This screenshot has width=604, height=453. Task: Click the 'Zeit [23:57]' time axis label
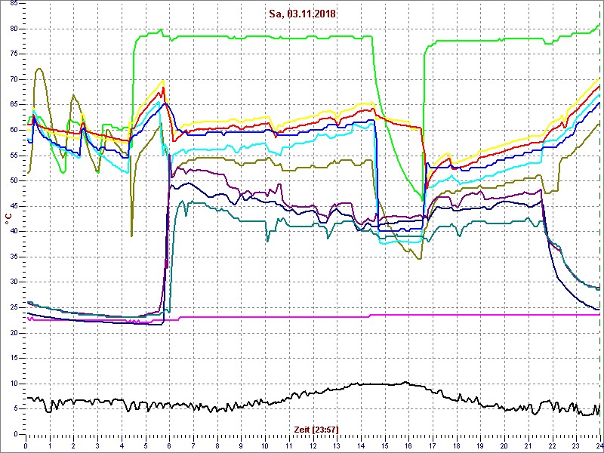pos(316,429)
